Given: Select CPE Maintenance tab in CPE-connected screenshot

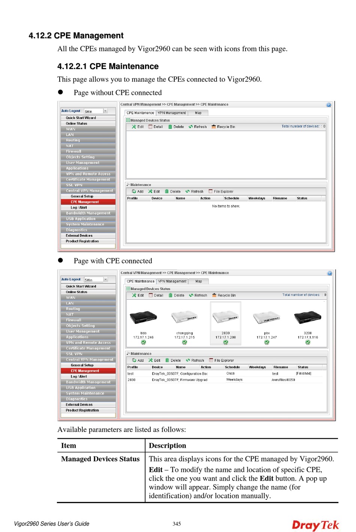Looking at the screenshot, I should pyautogui.click(x=141, y=281).
